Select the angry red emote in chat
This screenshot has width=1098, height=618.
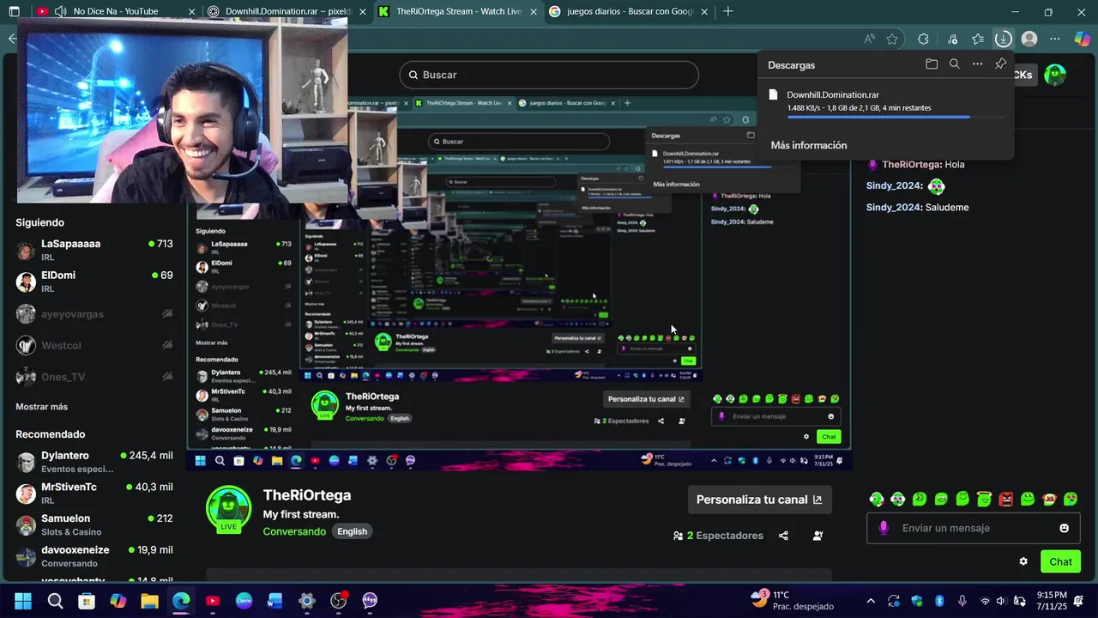click(x=1005, y=499)
